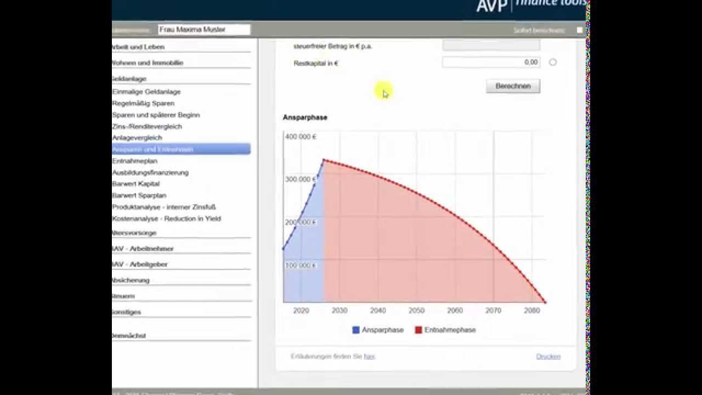Click the chart peak data point
This screenshot has height=395, width=702.
pyautogui.click(x=324, y=160)
